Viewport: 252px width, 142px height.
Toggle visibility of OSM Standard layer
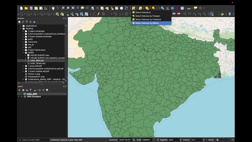tap(22, 97)
